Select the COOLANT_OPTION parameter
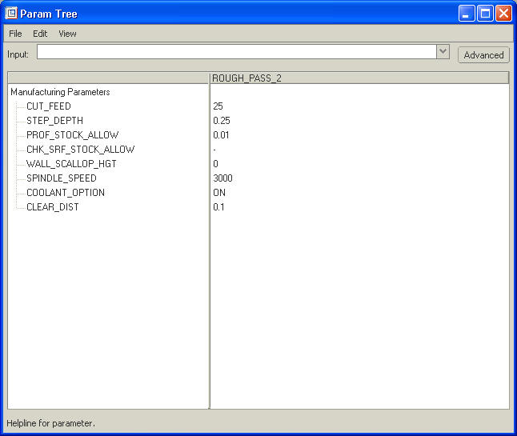Screen dimensions: 517x436 (x=66, y=193)
